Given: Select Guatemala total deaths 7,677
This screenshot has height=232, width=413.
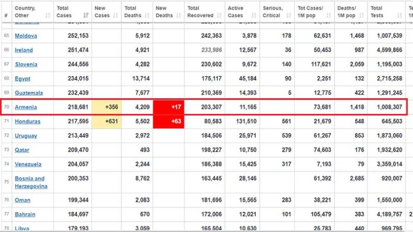Looking at the screenshot, I should [x=142, y=93].
